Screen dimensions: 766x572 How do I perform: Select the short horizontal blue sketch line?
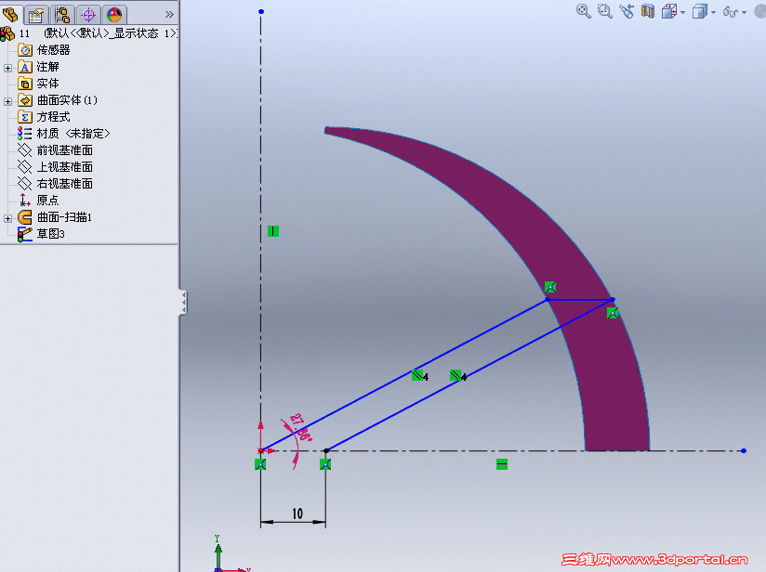pos(580,300)
